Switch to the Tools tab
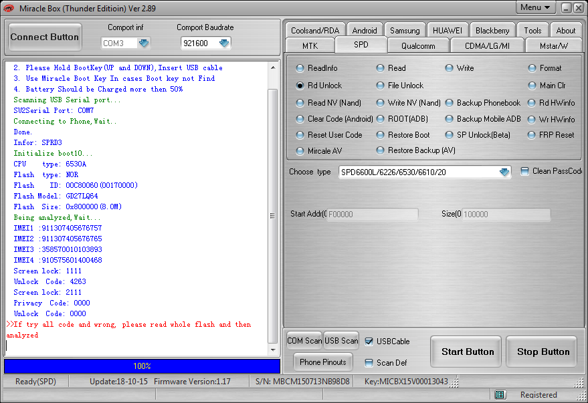This screenshot has height=403, width=588. click(x=532, y=30)
